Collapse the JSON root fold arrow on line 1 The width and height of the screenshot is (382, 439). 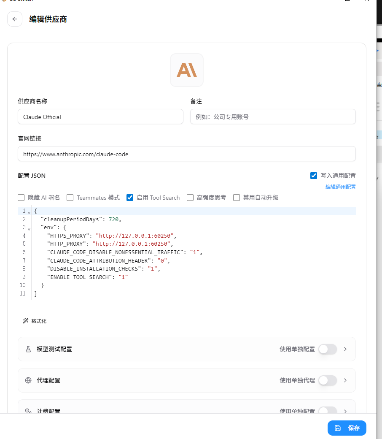pos(29,213)
